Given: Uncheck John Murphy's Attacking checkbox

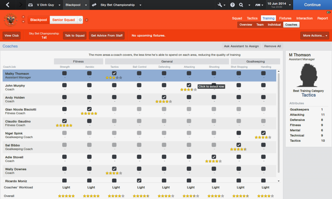Looking at the screenshot, I should [189, 85].
